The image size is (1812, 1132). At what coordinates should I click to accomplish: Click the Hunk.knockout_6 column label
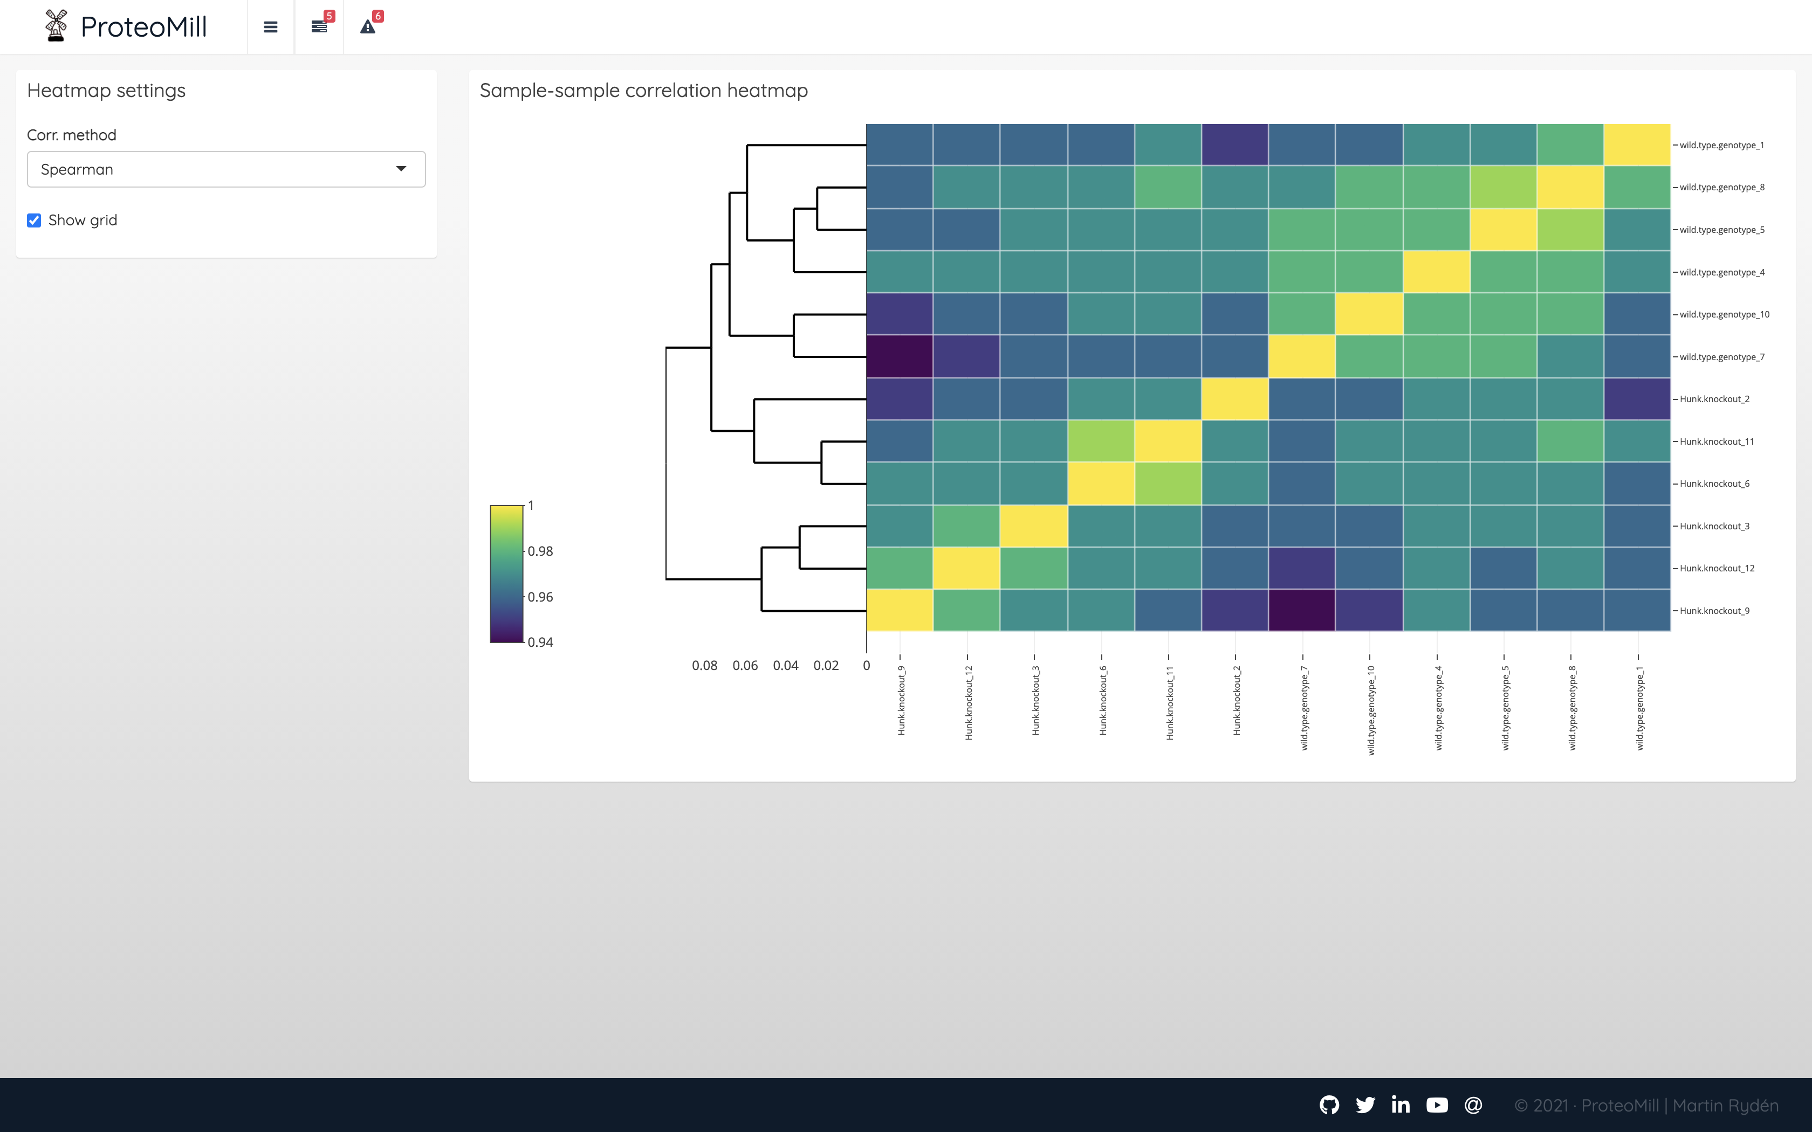point(1102,700)
